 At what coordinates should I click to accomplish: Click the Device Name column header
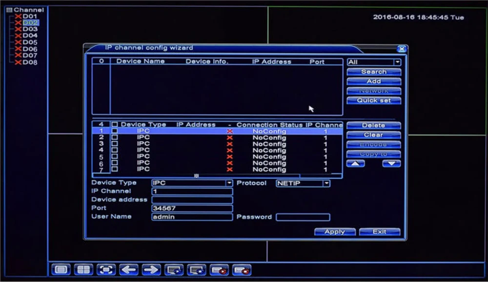tap(141, 61)
